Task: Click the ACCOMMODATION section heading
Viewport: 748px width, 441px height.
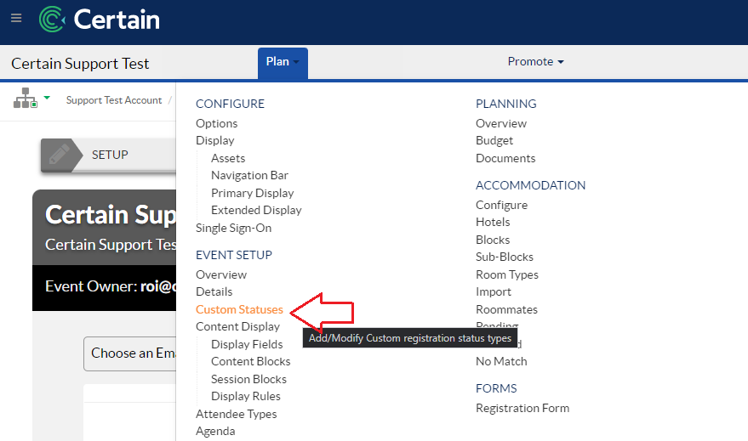Action: pos(530,185)
